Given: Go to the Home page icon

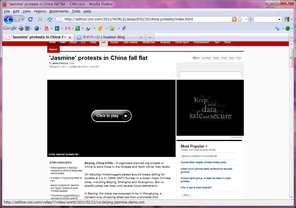Looking at the screenshot, I should 50,19.
